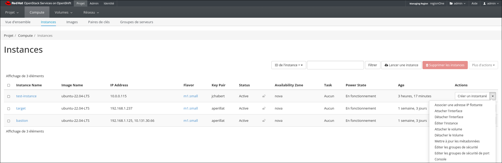Expand the Réseau menu
Viewport: 502px width, 163px height.
tap(91, 12)
